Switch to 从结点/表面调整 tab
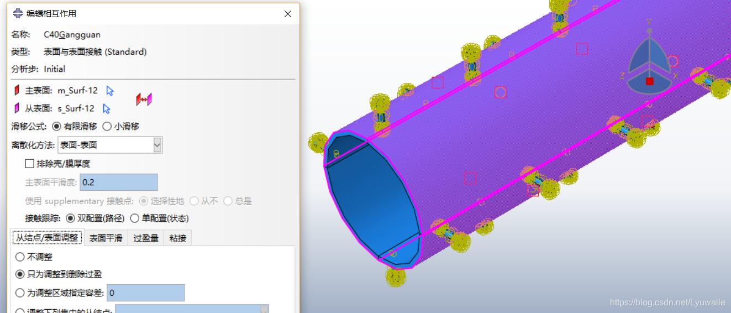Viewport: 731px width, 313px height. 48,238
